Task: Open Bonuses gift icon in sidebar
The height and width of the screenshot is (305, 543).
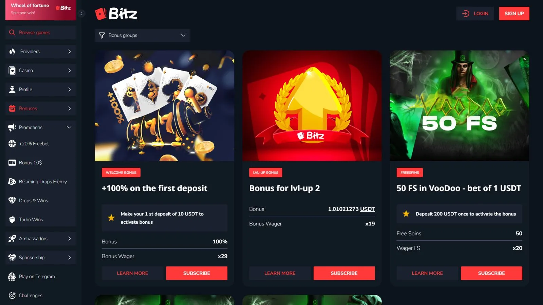Action: click(12, 108)
